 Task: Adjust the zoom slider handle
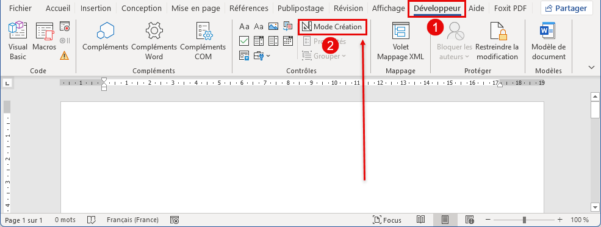[524, 220]
